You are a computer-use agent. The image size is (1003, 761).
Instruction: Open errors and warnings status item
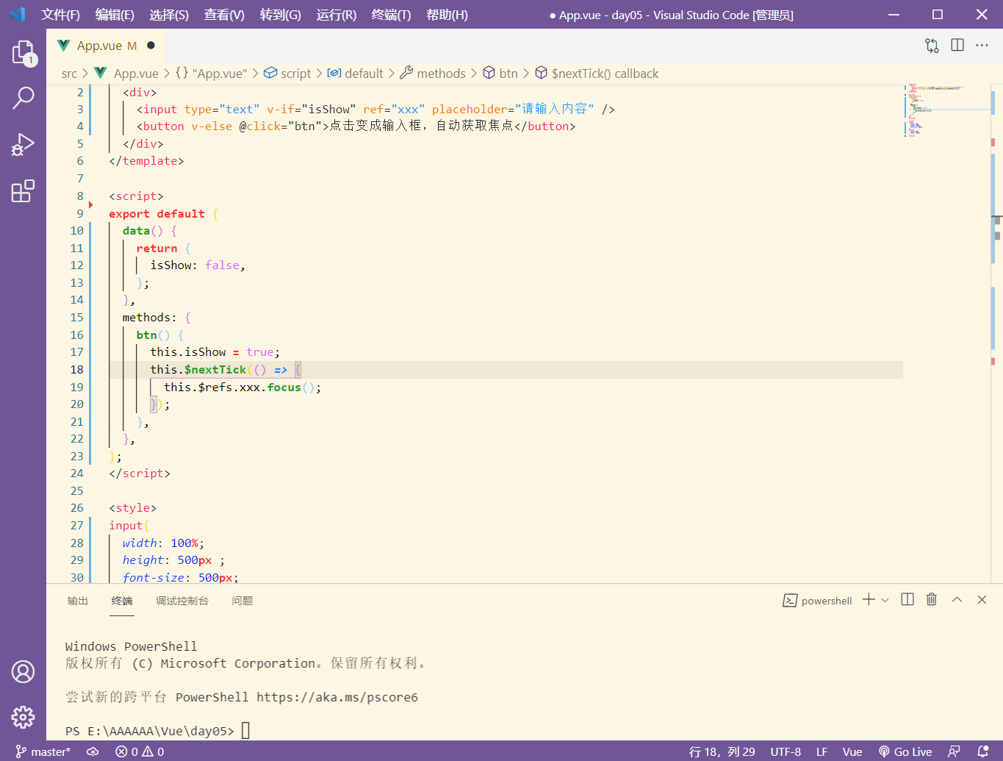point(140,751)
